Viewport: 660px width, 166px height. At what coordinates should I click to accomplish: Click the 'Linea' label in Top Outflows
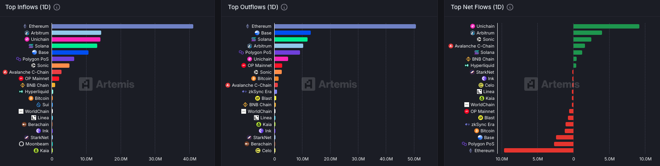click(266, 118)
